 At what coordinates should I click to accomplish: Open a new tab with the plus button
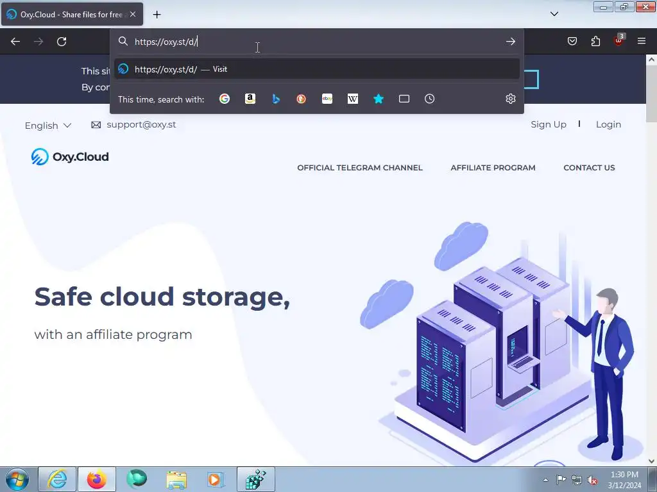[x=157, y=15]
